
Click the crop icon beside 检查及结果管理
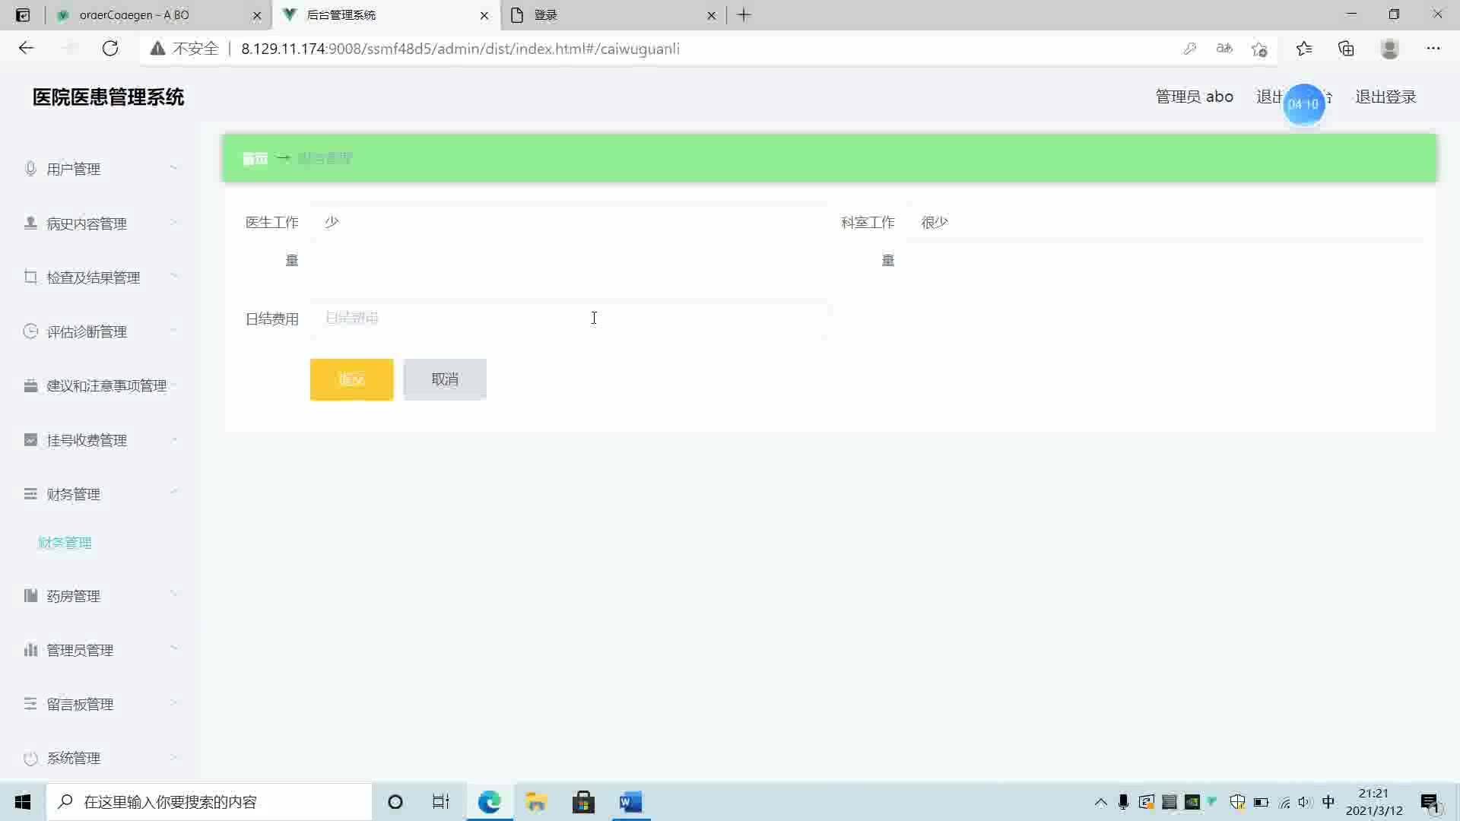coord(30,277)
